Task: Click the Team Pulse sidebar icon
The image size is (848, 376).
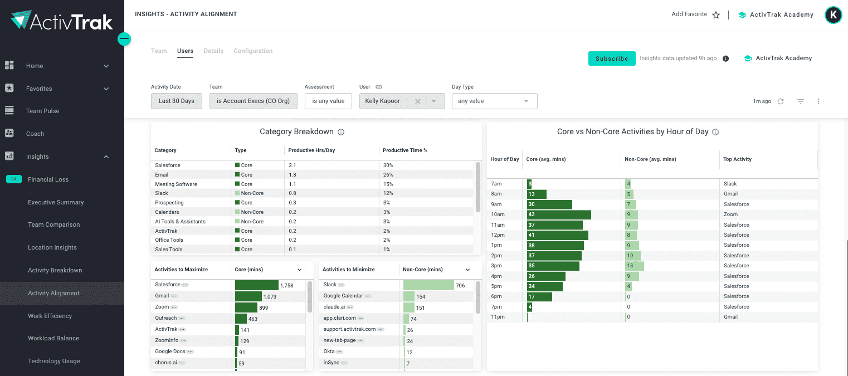Action: [x=9, y=111]
